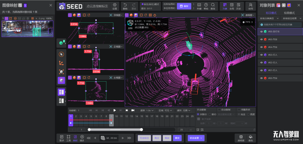Image resolution: width=303 pixels, height=144 pixels.
Task: Open the 状态变更 dropdown button
Action: coord(196,138)
